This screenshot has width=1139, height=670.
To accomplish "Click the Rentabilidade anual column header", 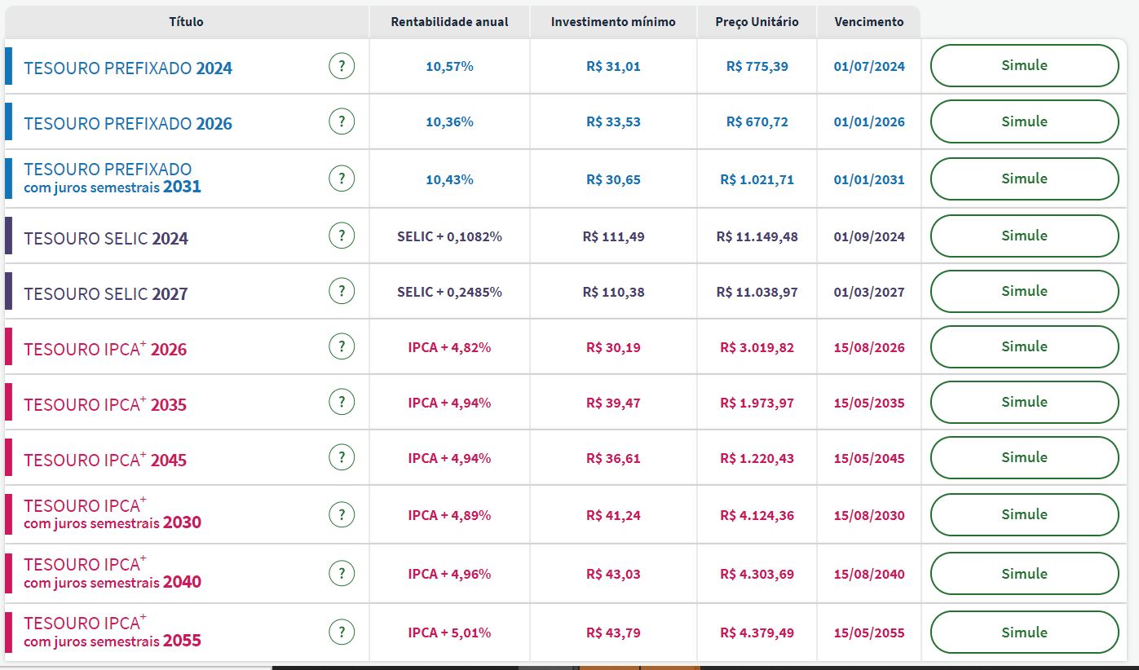I will click(x=449, y=22).
